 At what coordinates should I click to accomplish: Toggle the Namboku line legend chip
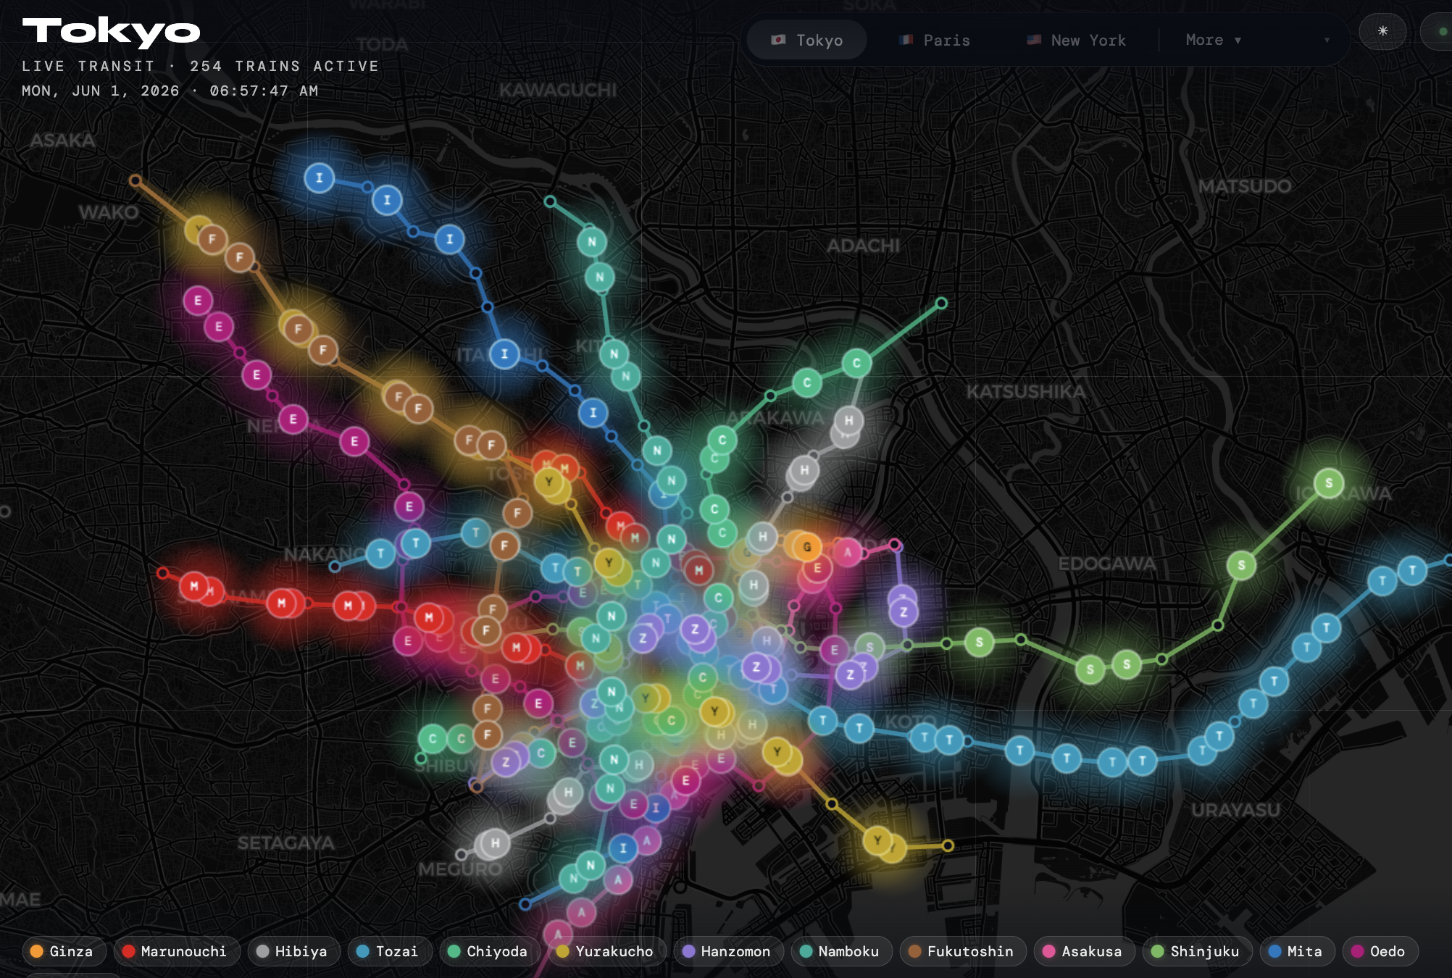pyautogui.click(x=840, y=951)
